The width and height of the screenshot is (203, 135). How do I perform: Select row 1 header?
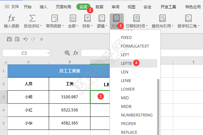click(x=4, y=71)
